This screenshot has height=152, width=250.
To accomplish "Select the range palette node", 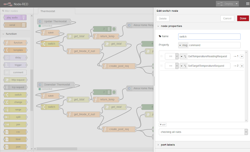I will pos(15,110).
